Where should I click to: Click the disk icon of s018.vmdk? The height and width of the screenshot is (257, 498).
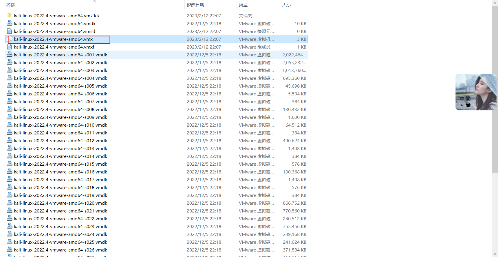9,187
